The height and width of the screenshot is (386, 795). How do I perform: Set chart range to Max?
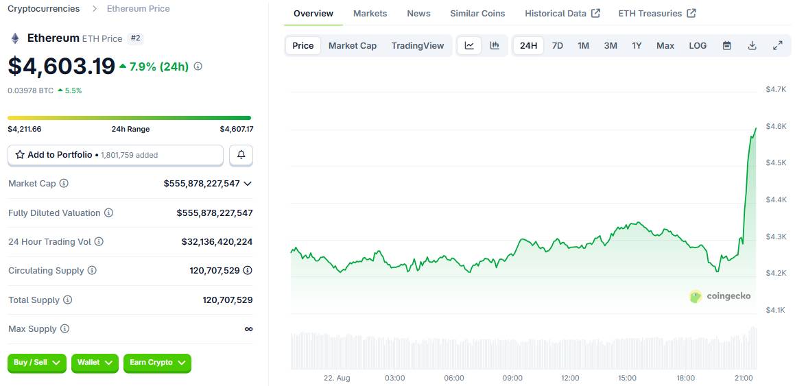[665, 45]
